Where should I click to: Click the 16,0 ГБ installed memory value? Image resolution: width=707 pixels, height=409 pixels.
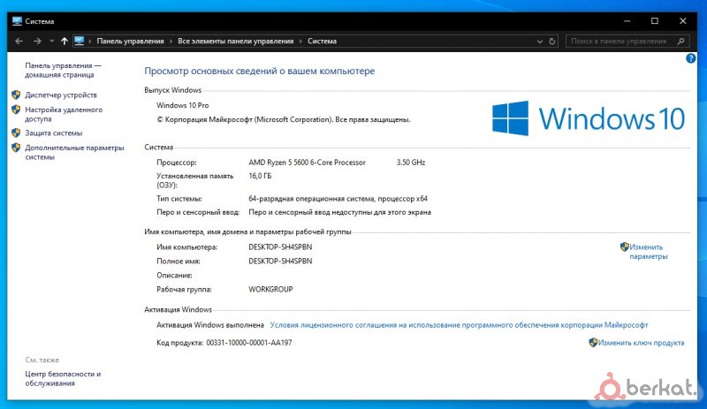tap(260, 176)
